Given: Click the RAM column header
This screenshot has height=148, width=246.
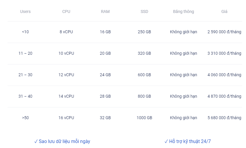Looking at the screenshot, I should (x=105, y=11).
